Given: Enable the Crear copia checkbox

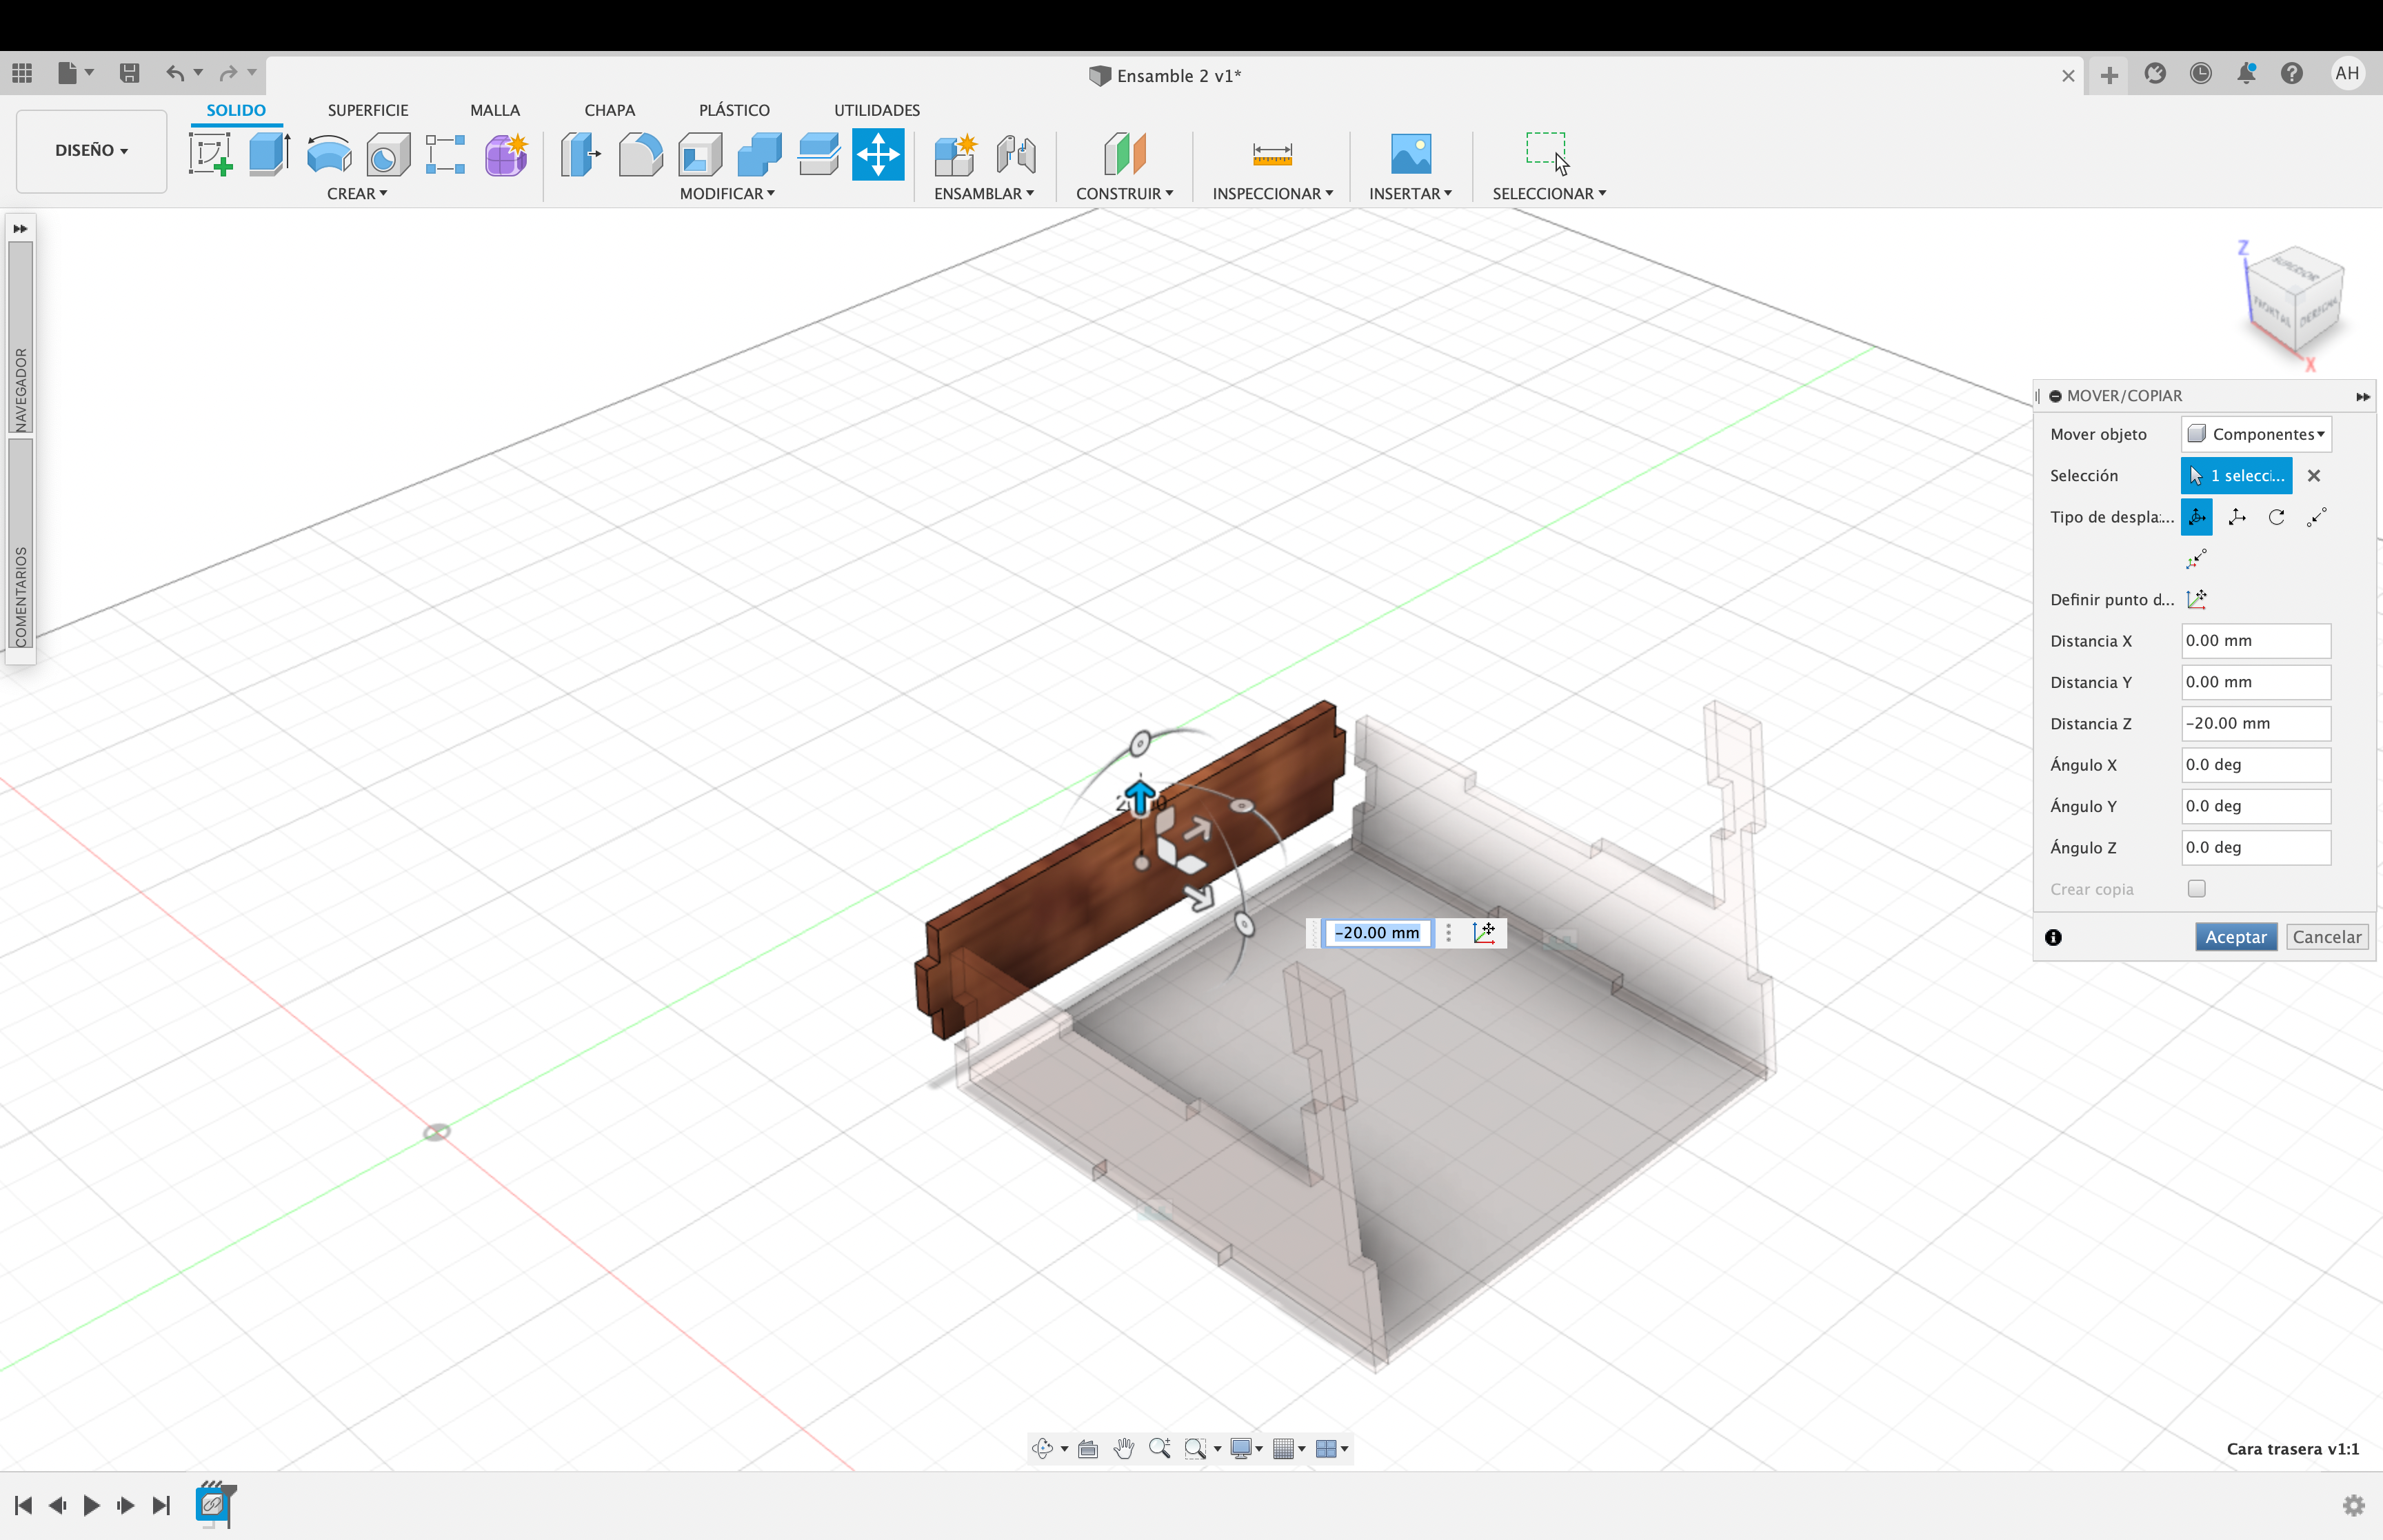Looking at the screenshot, I should (2196, 888).
